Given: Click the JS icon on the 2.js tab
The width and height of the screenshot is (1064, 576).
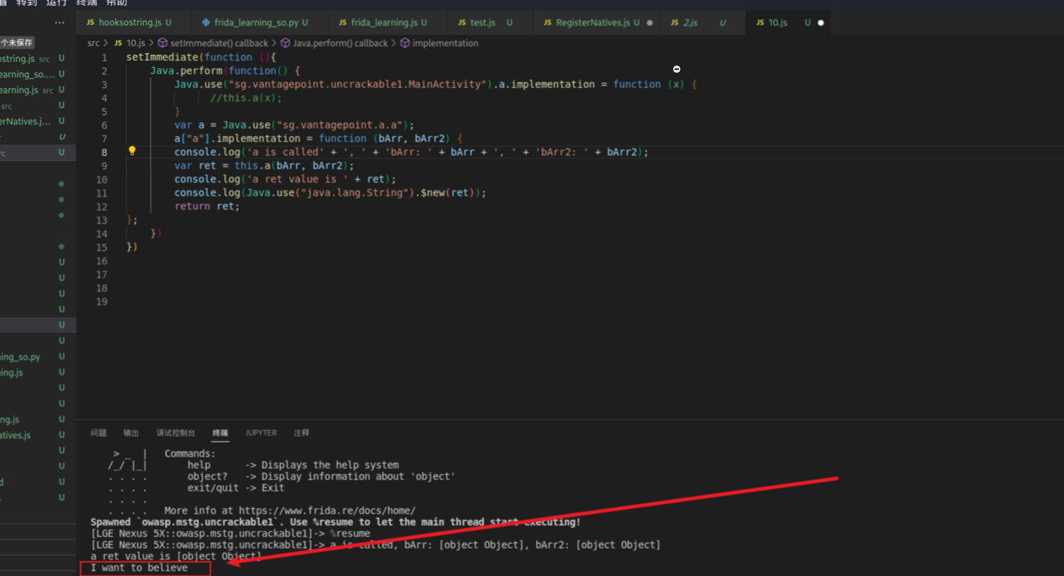Looking at the screenshot, I should click(x=675, y=23).
